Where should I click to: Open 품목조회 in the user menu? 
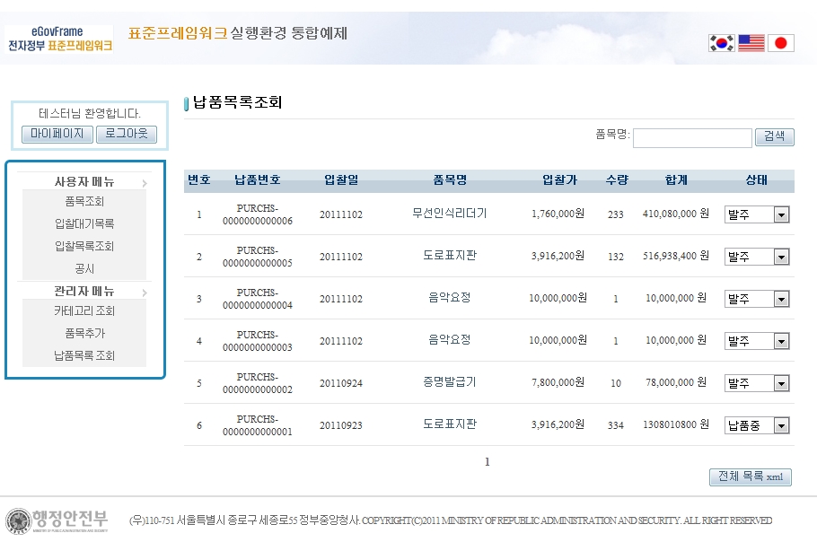click(84, 202)
